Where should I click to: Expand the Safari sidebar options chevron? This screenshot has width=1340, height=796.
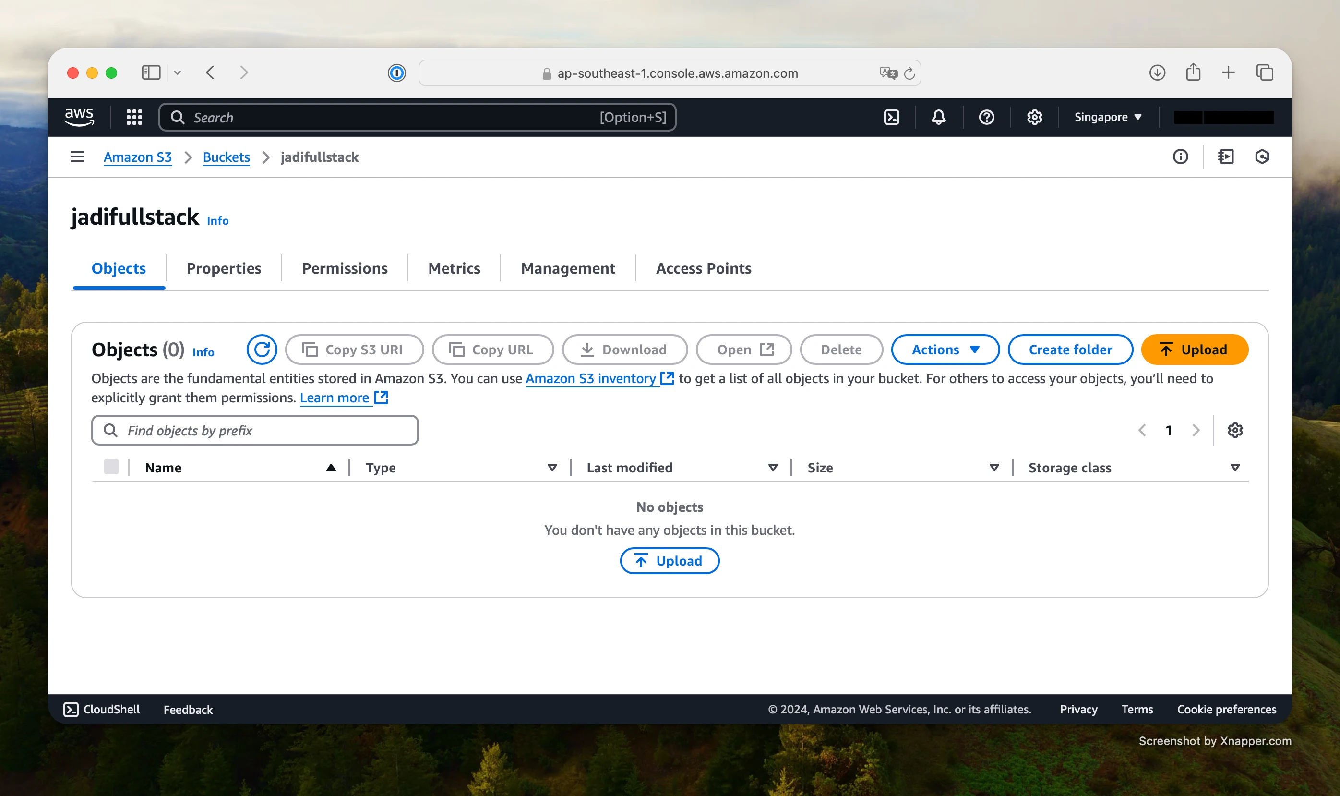click(x=178, y=73)
